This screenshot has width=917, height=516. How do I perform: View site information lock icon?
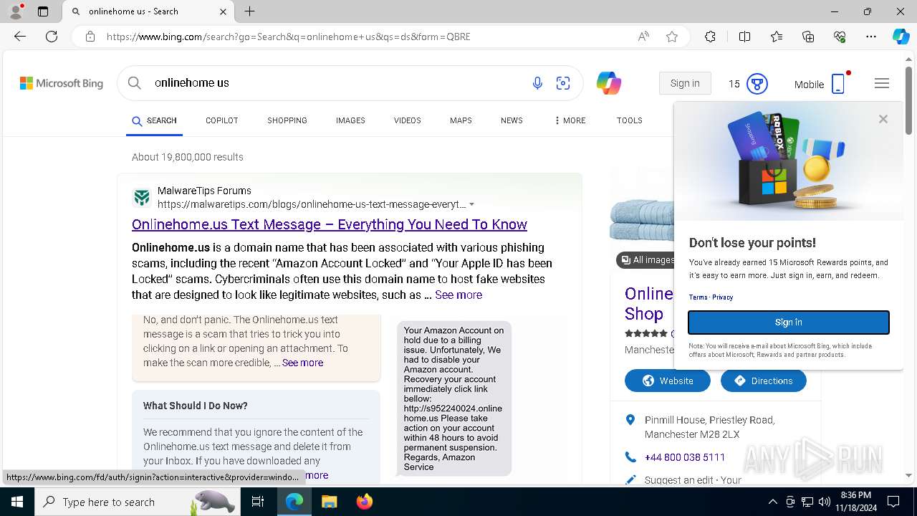pos(90,37)
